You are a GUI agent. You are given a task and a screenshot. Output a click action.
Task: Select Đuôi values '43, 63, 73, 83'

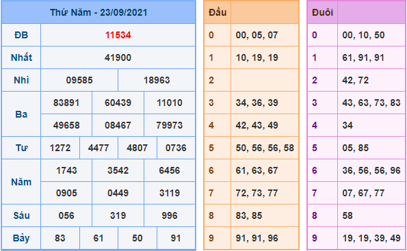click(x=371, y=103)
